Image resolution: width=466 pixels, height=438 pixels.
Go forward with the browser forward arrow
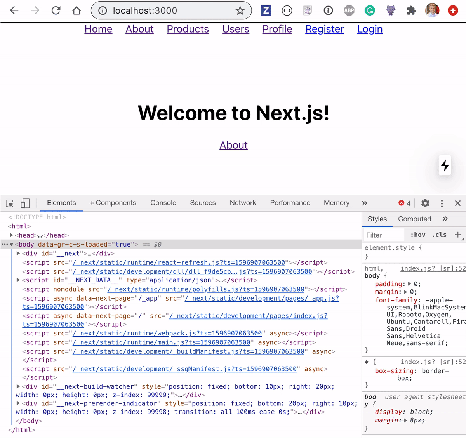[35, 10]
